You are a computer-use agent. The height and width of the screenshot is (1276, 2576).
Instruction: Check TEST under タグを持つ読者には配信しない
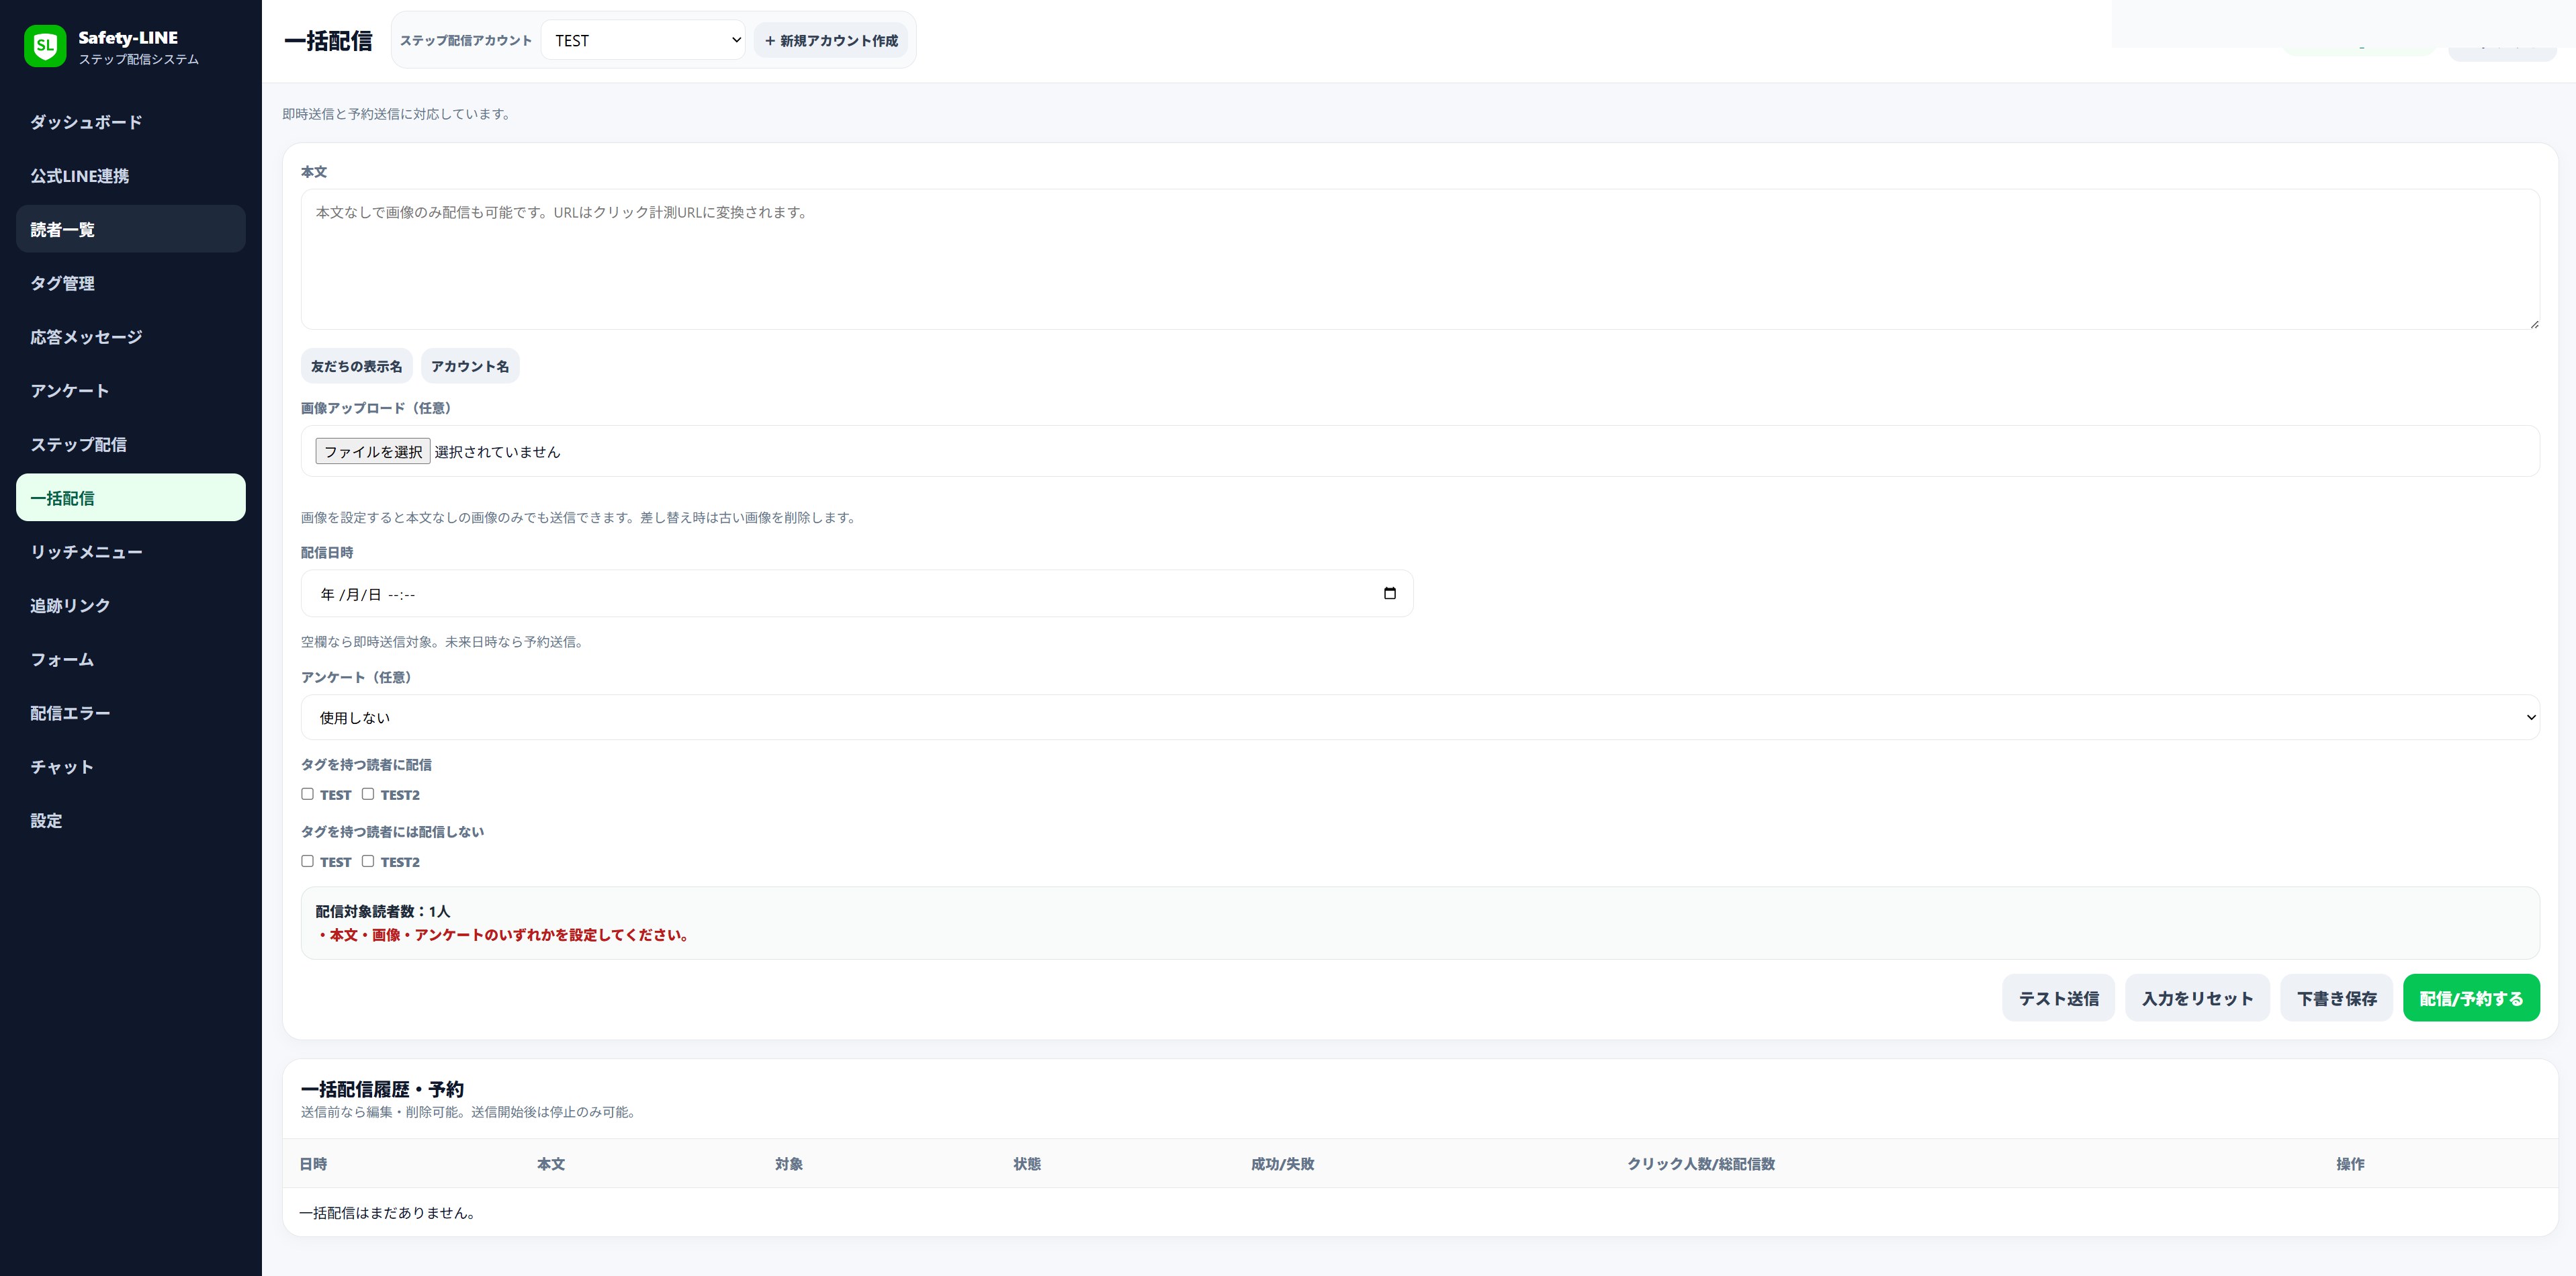point(308,861)
